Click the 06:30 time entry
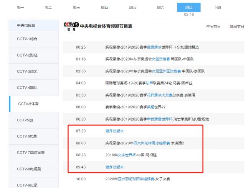The width and height of the screenshot is (246, 188). [x=81, y=119]
